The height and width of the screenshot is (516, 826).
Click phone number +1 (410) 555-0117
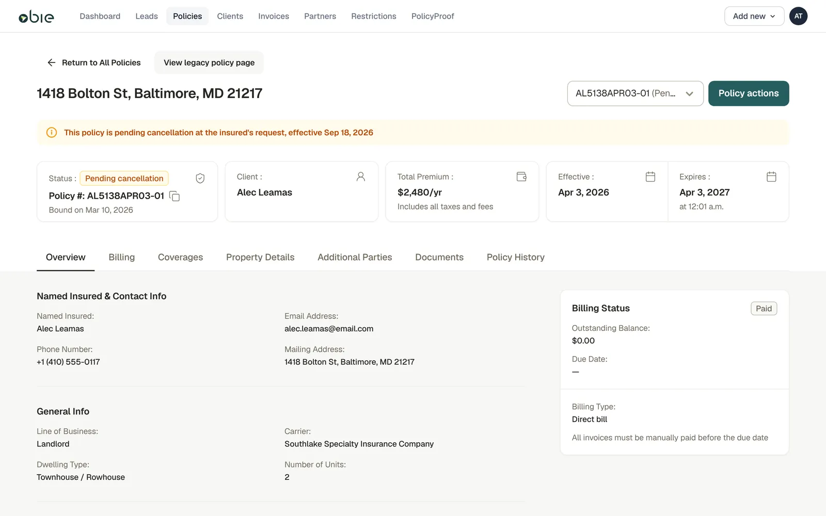pos(68,362)
